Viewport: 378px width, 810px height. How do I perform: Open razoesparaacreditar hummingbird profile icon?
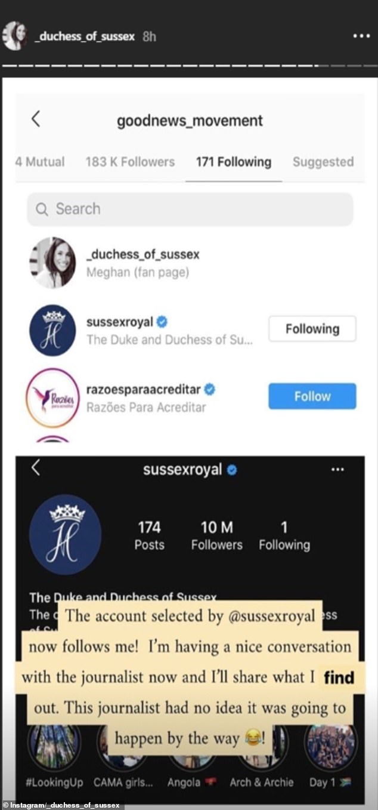click(52, 398)
